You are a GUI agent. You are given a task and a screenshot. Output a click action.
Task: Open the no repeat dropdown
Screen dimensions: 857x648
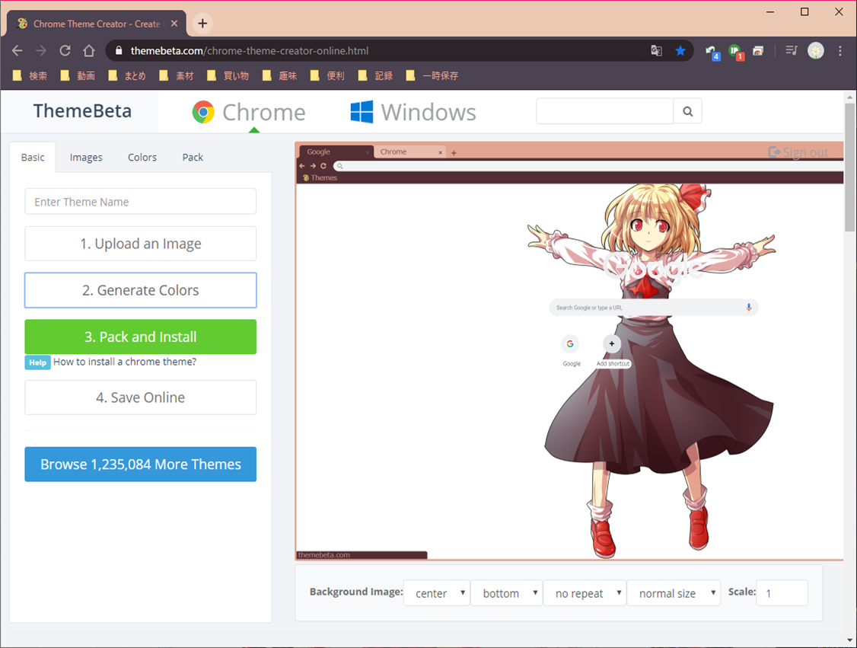tap(585, 592)
